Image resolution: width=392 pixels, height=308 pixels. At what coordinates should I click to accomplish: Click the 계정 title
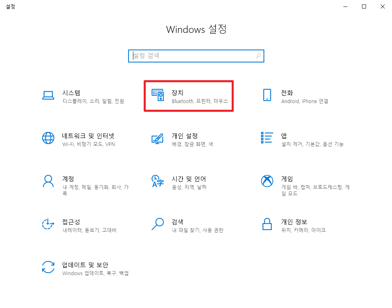pos(68,179)
